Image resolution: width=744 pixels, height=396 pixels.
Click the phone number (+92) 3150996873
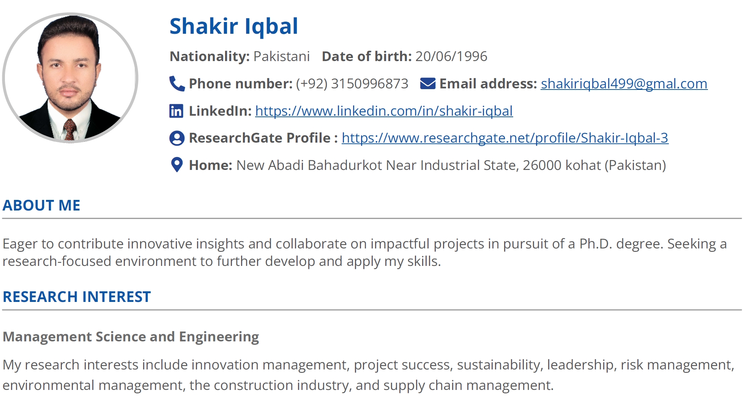(352, 84)
